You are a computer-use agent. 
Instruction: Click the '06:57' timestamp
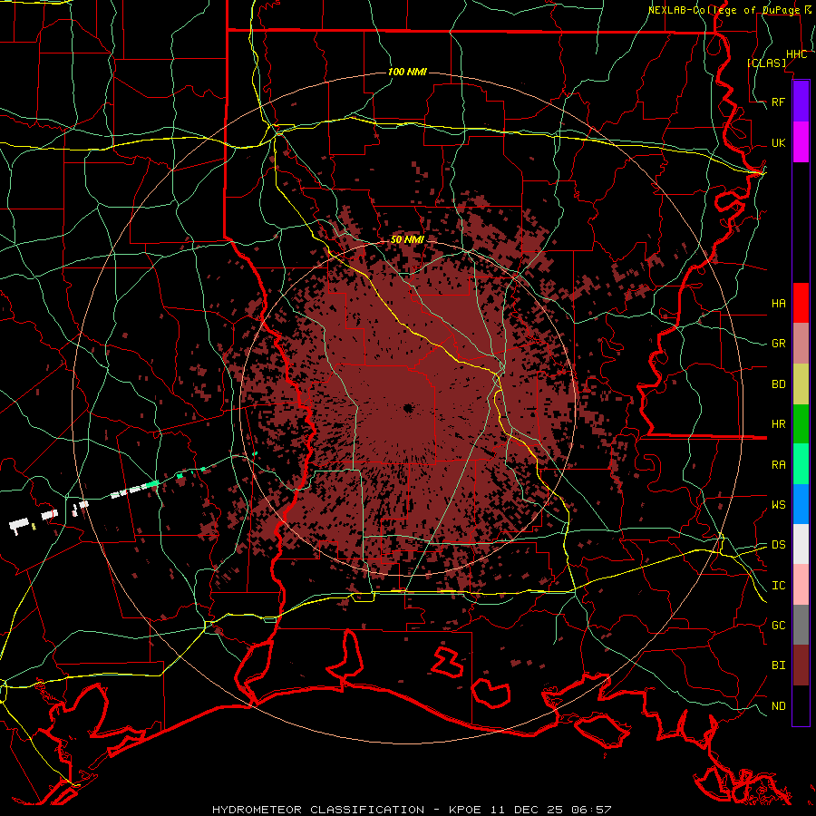coord(590,810)
